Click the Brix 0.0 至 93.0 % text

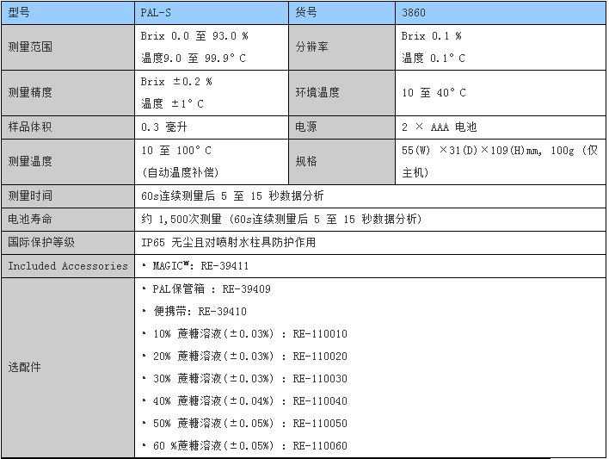194,36
